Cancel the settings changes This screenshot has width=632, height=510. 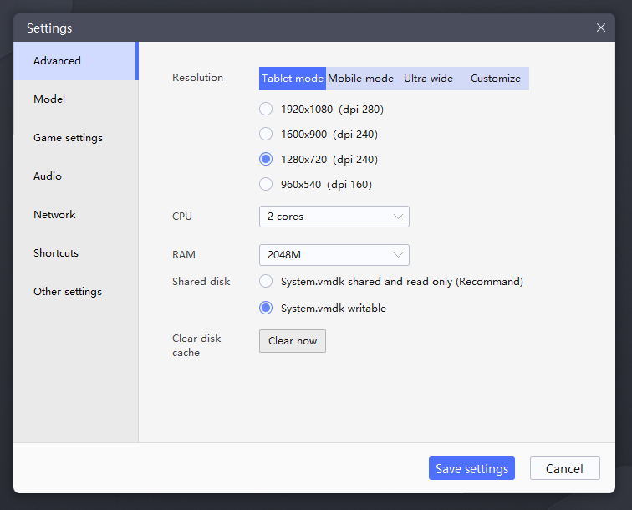[x=564, y=468]
